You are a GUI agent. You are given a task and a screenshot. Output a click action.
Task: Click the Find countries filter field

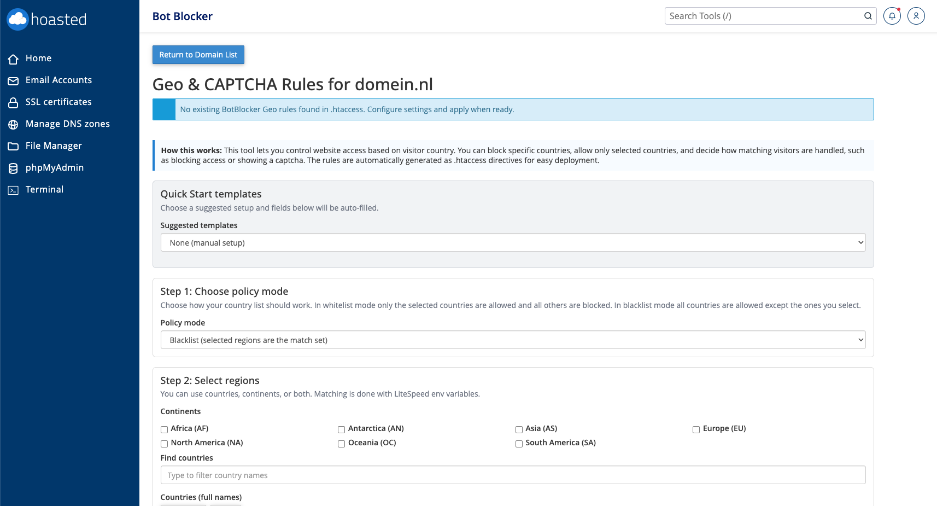click(513, 475)
